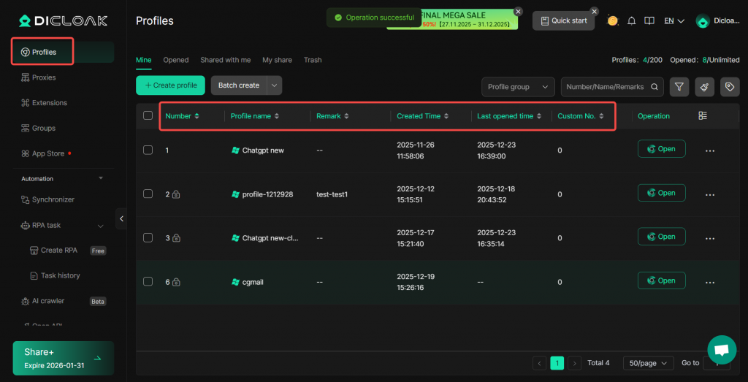The width and height of the screenshot is (748, 382).
Task: Click the filter funnel icon
Action: (679, 87)
